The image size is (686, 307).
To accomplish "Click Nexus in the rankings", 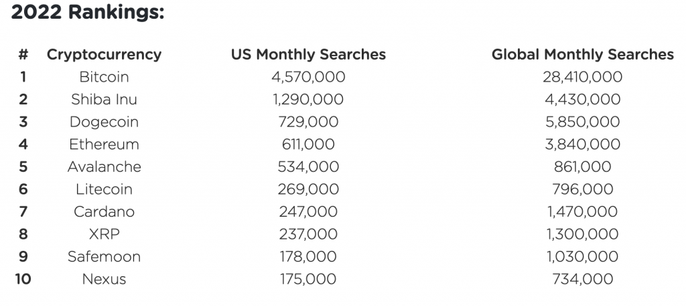I will (x=104, y=279).
